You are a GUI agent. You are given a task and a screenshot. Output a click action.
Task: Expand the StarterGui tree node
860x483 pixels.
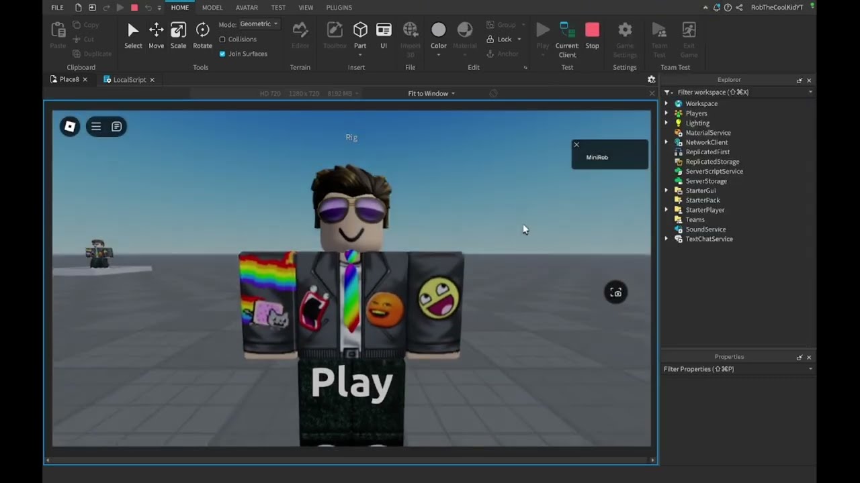click(x=666, y=191)
